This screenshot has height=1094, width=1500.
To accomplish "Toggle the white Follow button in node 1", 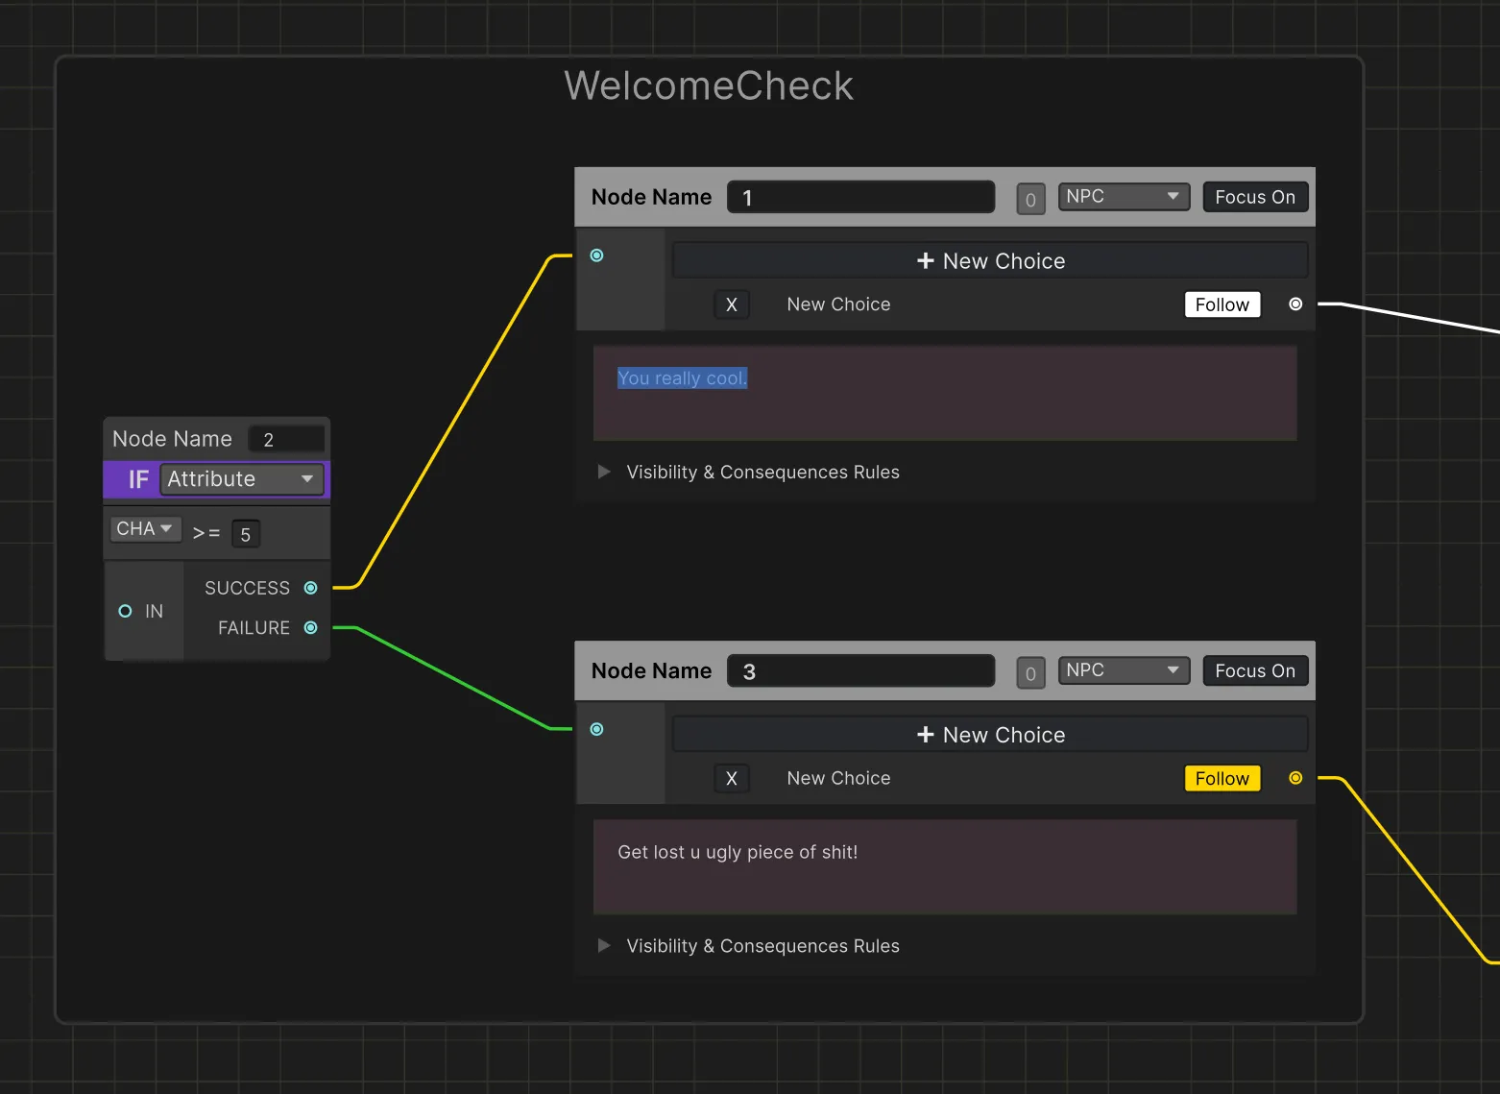I will click(x=1222, y=304).
